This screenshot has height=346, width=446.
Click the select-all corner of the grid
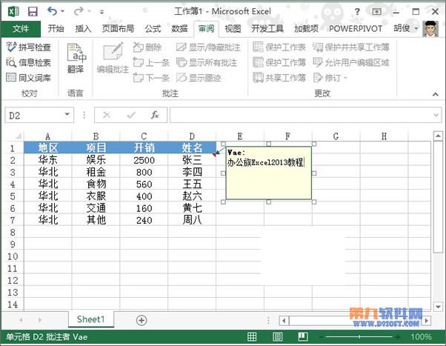click(x=18, y=136)
